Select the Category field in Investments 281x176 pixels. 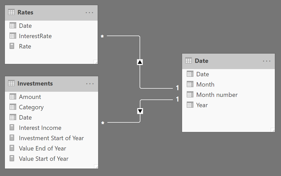[x=52, y=107]
